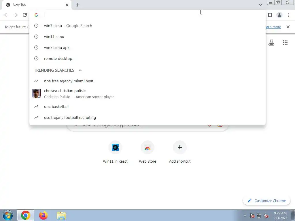
Task: Click the Christian Pulisic thumbnail photo
Action: click(36, 94)
